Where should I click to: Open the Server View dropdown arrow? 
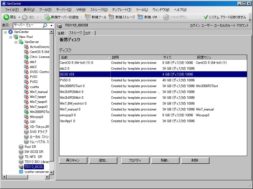pos(51,26)
